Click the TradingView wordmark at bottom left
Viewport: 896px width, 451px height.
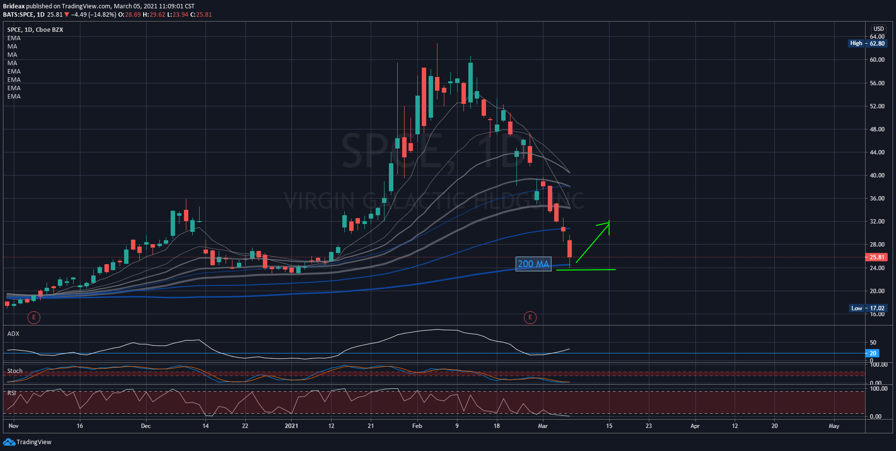(34, 442)
